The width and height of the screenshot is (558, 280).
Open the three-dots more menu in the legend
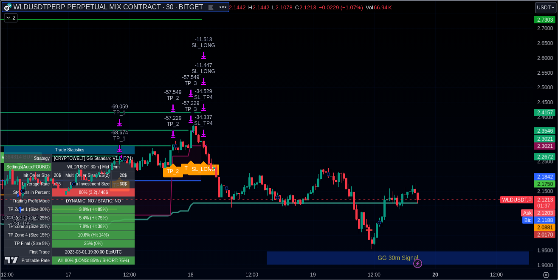[223, 7]
